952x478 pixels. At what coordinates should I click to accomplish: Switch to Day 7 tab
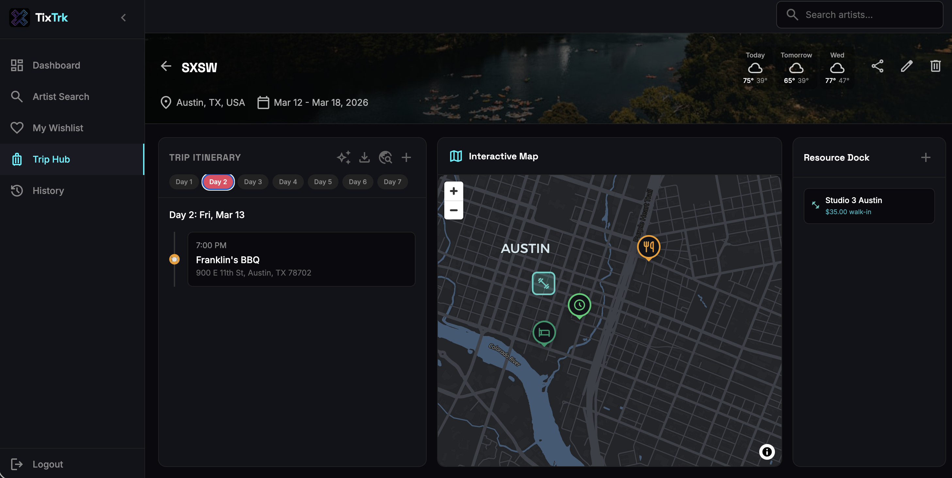(x=392, y=182)
